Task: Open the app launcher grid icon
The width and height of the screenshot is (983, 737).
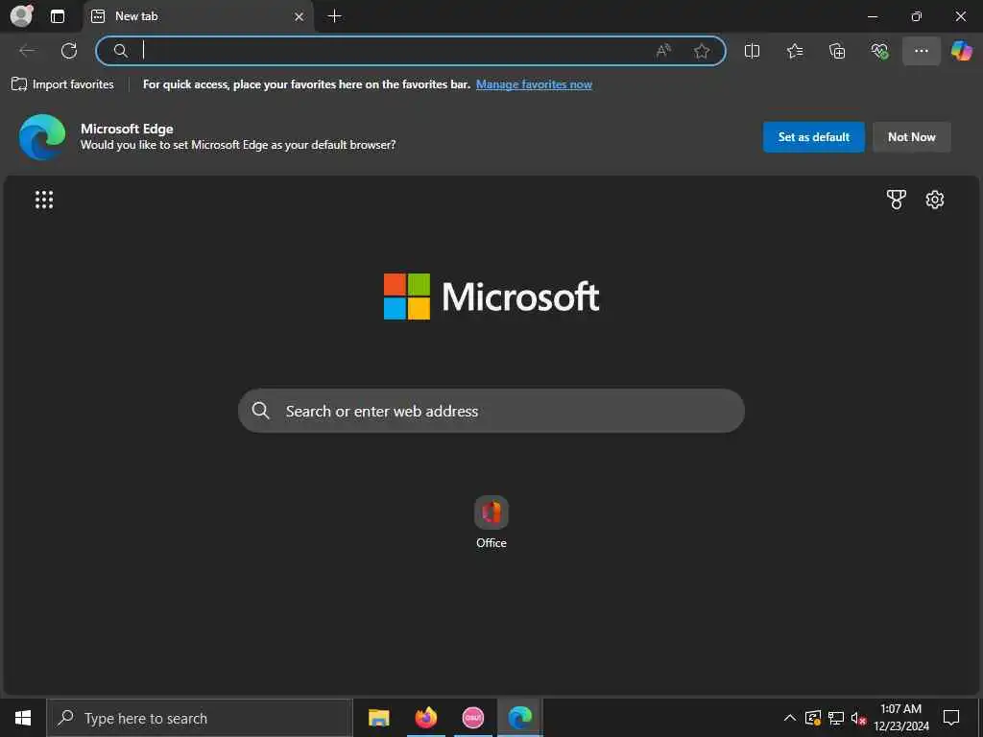Action: tap(44, 200)
